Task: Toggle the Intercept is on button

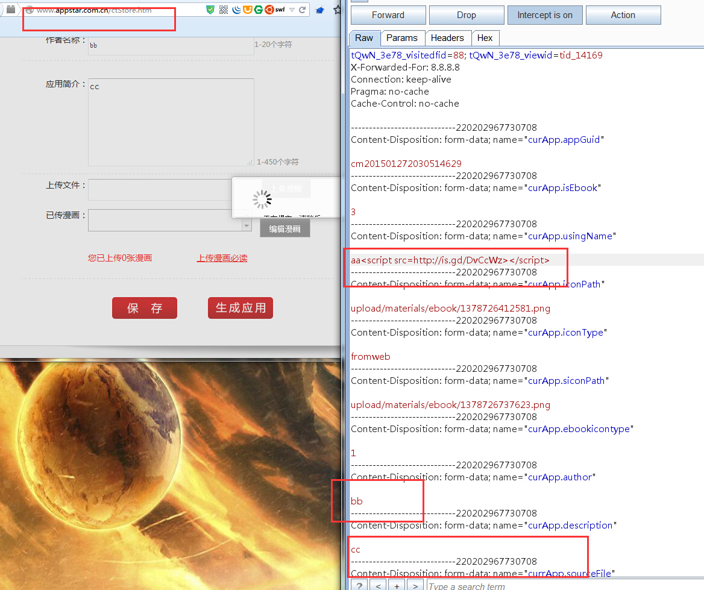Action: (x=545, y=15)
